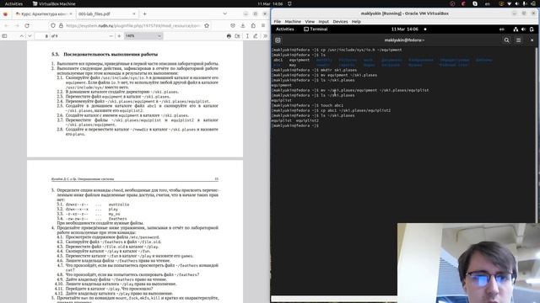
Task: Go to next PDF page
Action: pyautogui.click(x=30, y=35)
